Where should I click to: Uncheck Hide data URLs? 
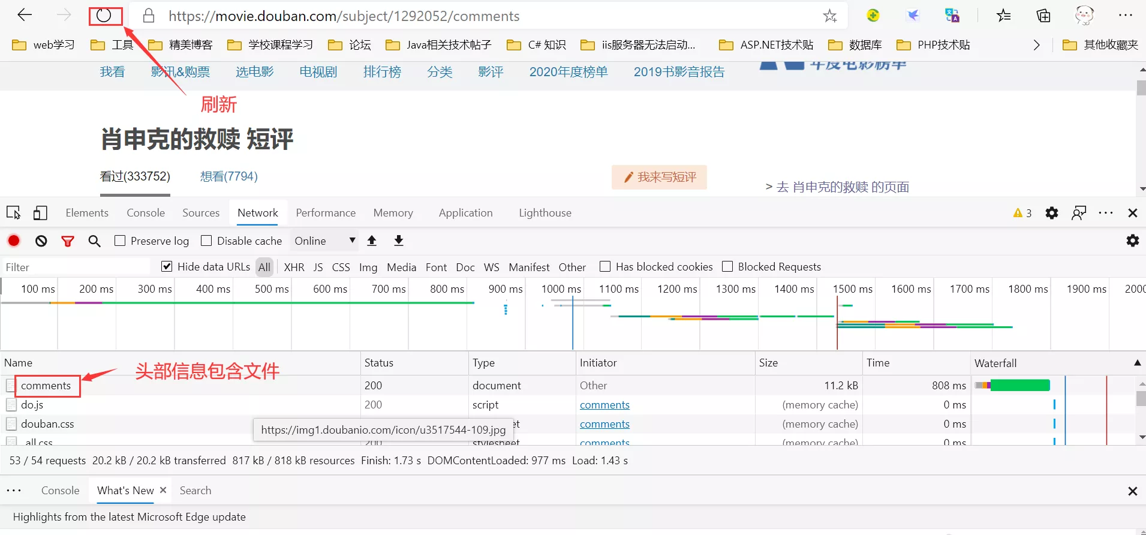tap(167, 266)
